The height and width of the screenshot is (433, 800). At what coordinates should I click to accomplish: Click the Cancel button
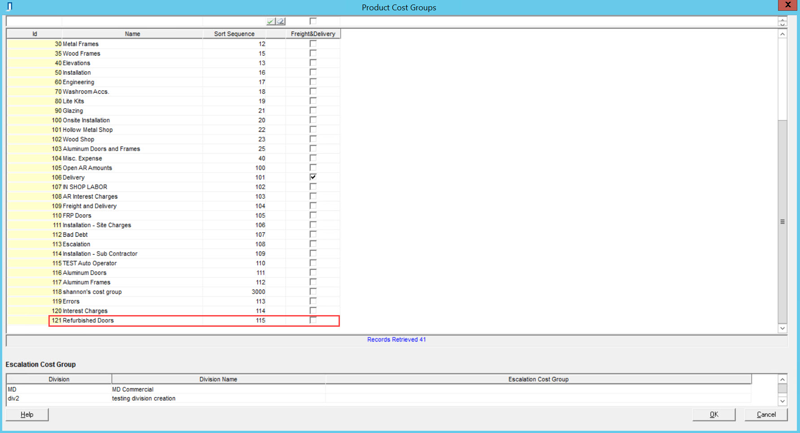pos(766,415)
